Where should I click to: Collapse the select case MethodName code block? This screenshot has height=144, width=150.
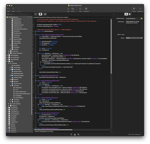pyautogui.click(x=36, y=31)
